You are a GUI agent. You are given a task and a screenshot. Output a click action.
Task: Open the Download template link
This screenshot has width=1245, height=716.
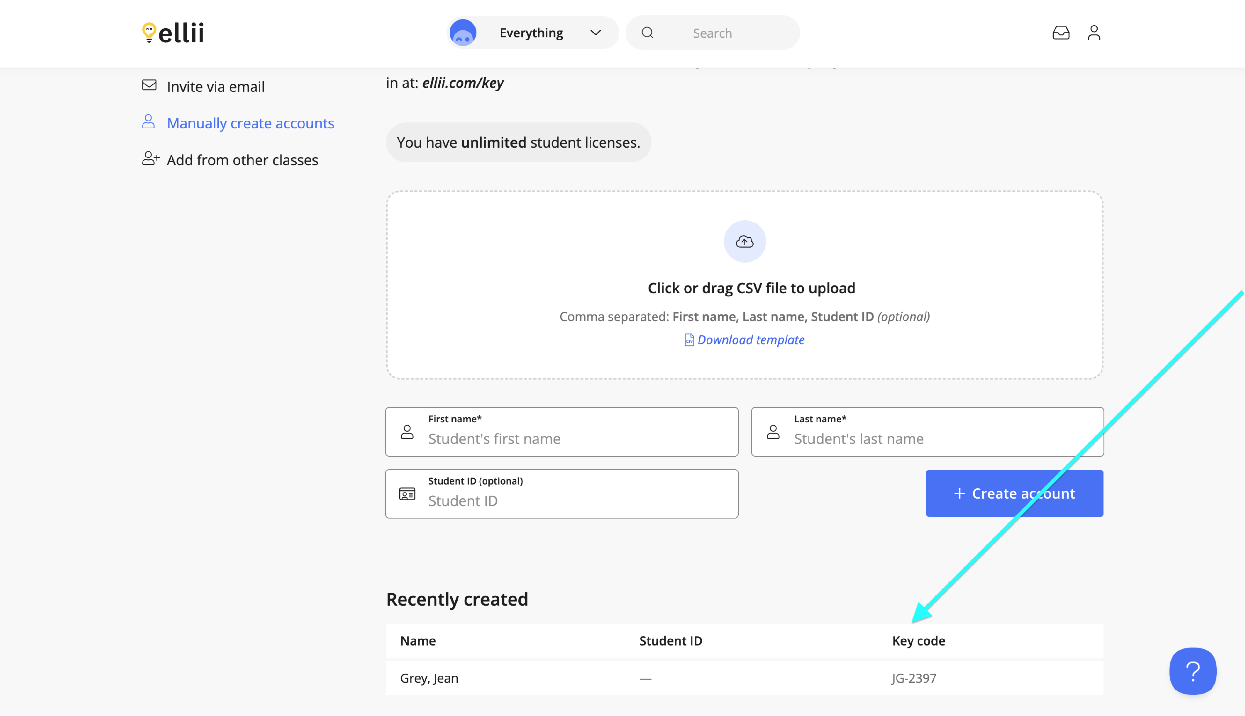coord(751,340)
